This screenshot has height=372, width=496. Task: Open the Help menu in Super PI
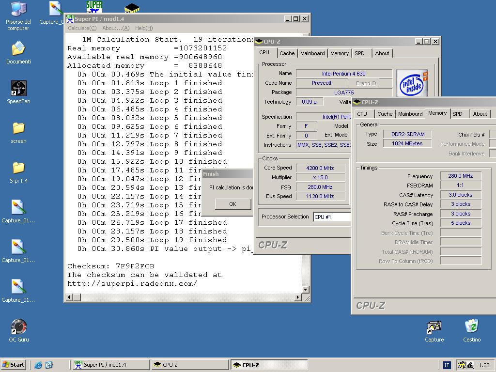pyautogui.click(x=144, y=28)
